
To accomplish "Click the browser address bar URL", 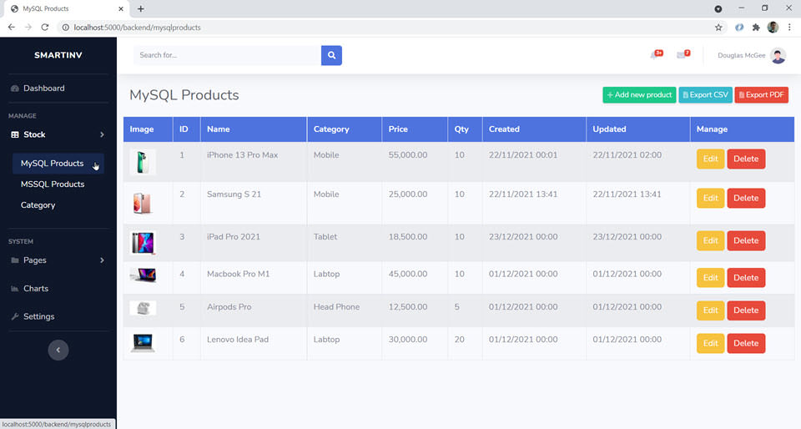I will click(137, 28).
